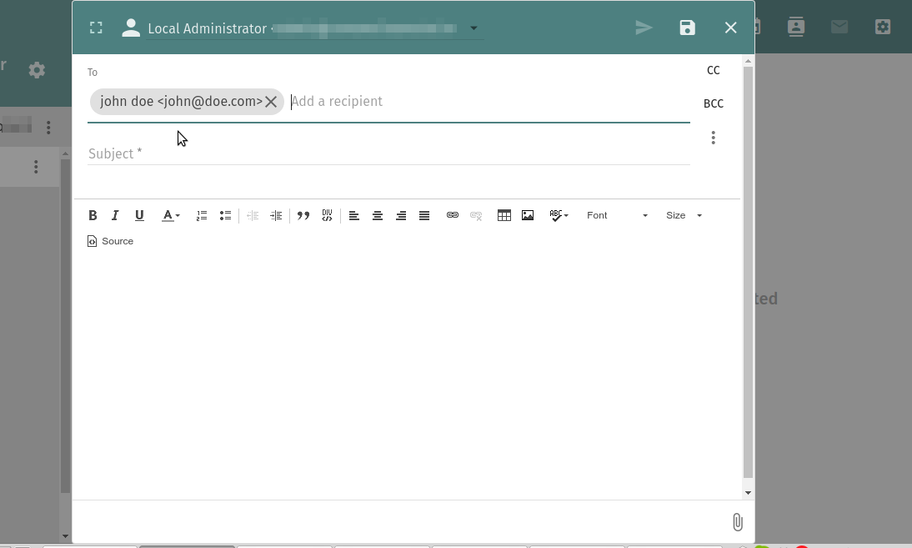Open the three-dot message options menu
The height and width of the screenshot is (548, 912).
coord(713,138)
